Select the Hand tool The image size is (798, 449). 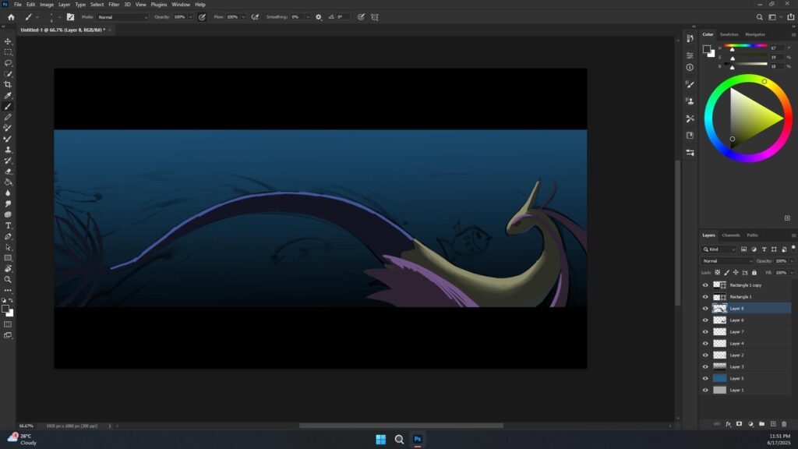point(8,269)
